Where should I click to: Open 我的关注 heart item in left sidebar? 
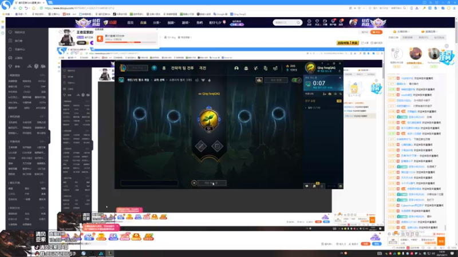[x=18, y=33]
